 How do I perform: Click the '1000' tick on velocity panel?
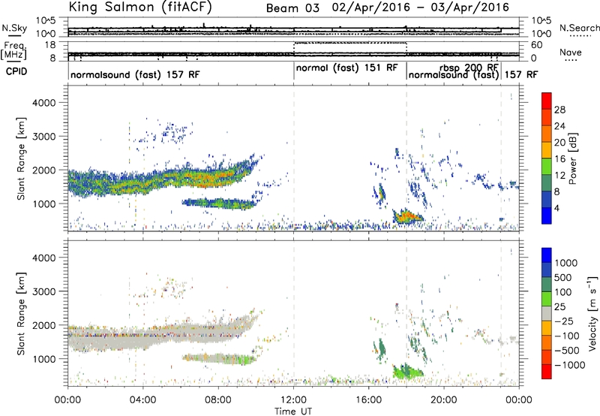point(43,359)
